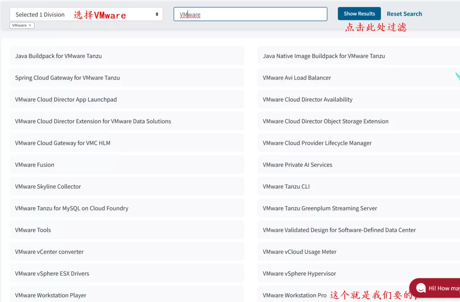Open the chat support bubble icon
Image resolution: width=460 pixels, height=302 pixels.
tap(421, 288)
